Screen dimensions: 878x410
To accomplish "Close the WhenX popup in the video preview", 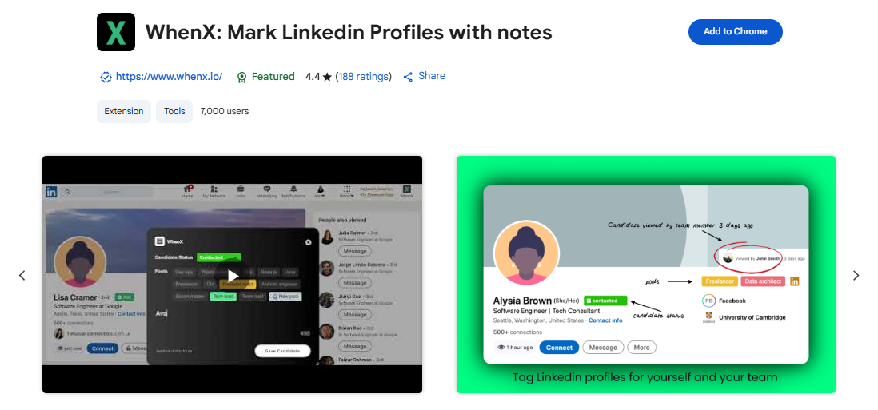I will [308, 242].
